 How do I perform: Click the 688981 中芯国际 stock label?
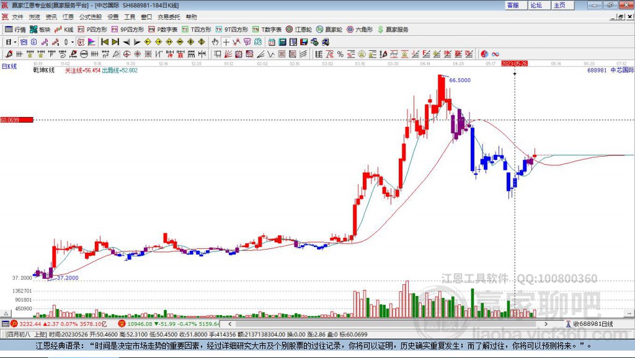pos(610,71)
